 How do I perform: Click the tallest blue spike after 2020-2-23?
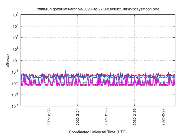pyautogui.click(x=66, y=71)
